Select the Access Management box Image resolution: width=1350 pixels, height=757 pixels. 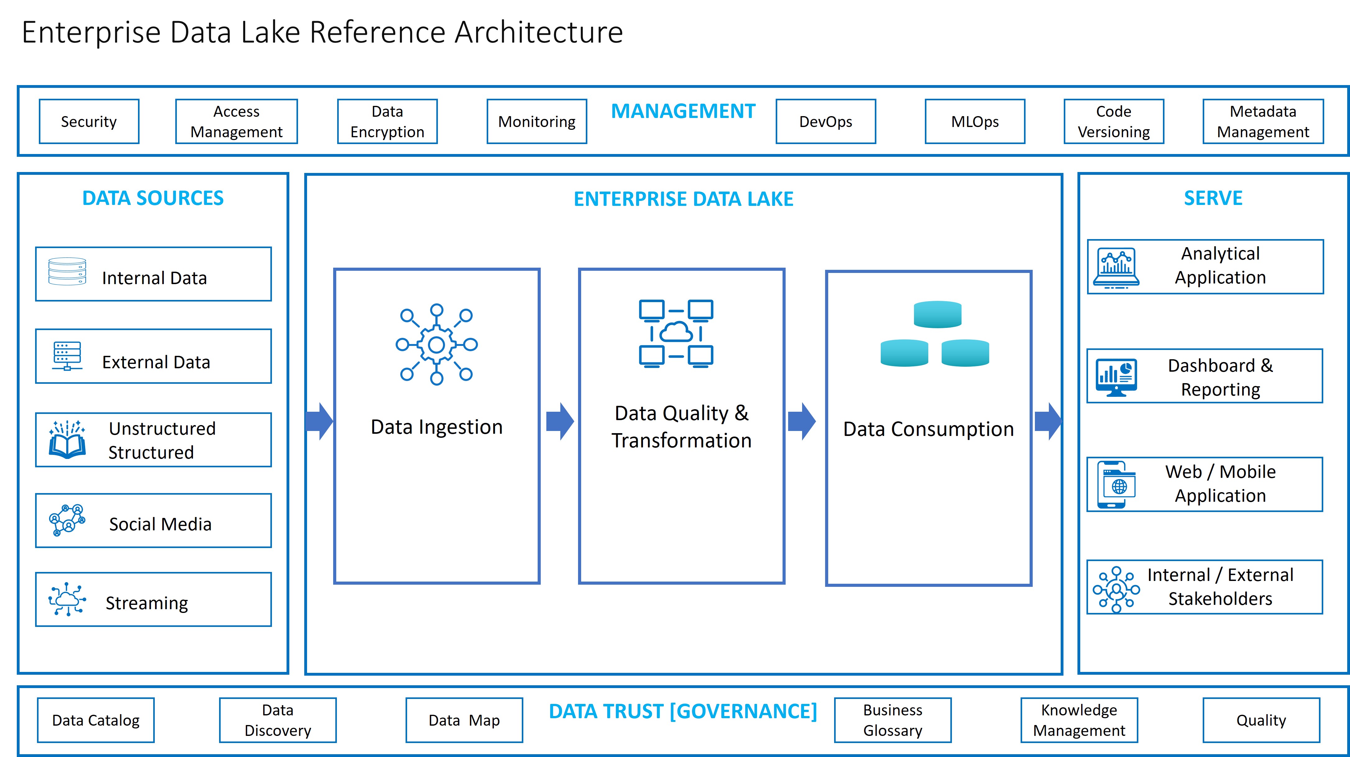236,121
